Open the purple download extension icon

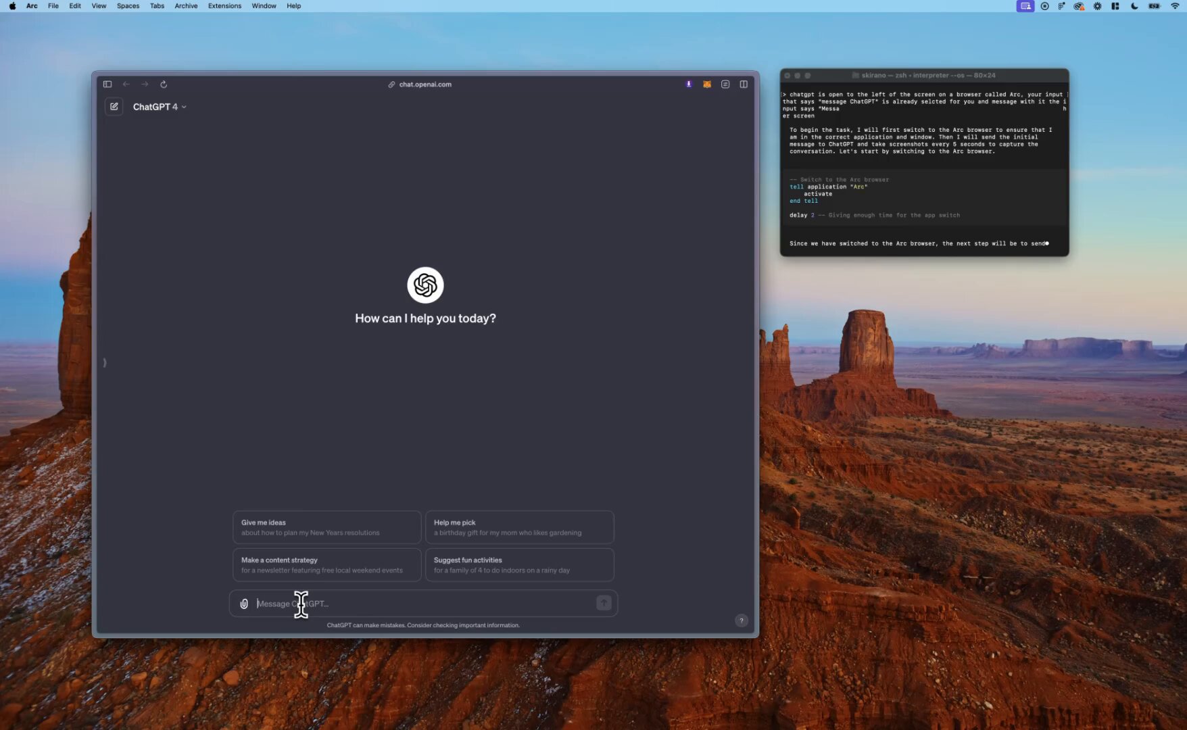[689, 84]
